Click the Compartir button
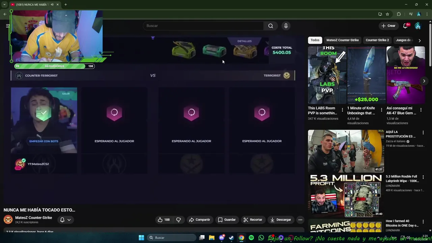The image size is (432, 243). pos(199,220)
